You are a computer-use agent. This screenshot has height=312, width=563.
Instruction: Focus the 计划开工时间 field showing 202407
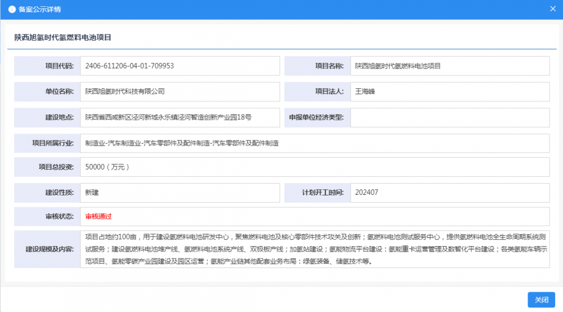[449, 193]
